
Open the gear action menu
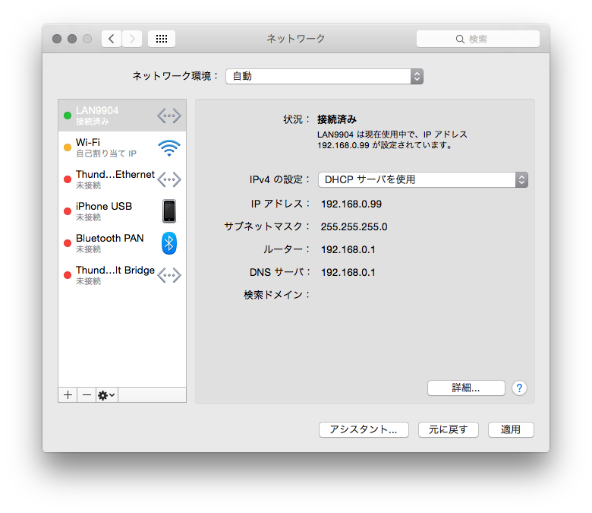(107, 395)
